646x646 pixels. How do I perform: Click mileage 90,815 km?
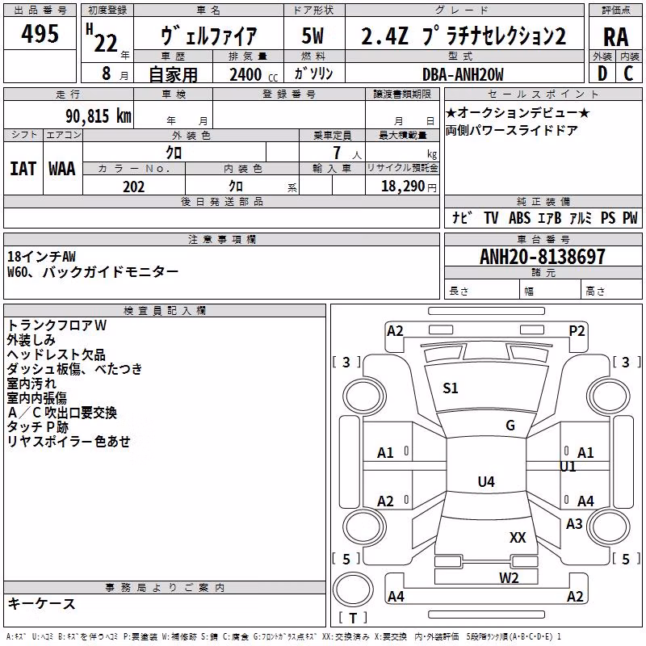99,116
